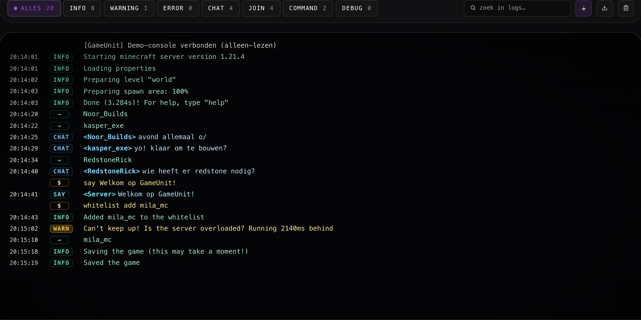This screenshot has height=320, width=641.
Task: Click 'Saving the game' log message
Action: click(166, 252)
